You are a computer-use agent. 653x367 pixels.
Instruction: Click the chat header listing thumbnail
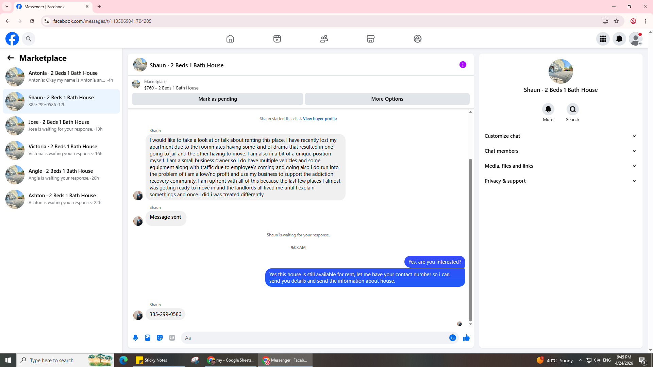click(140, 65)
